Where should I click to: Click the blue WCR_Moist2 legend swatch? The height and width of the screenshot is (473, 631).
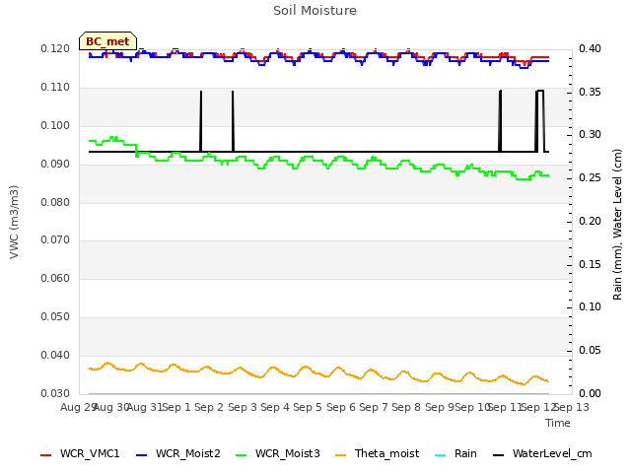point(142,455)
